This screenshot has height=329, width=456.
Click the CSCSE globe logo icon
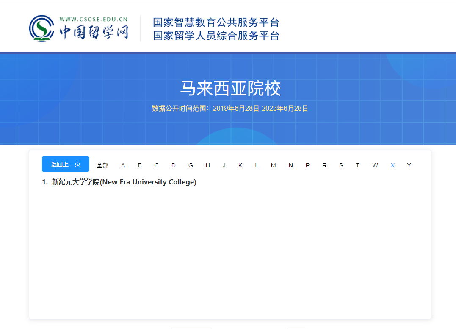tap(41, 28)
